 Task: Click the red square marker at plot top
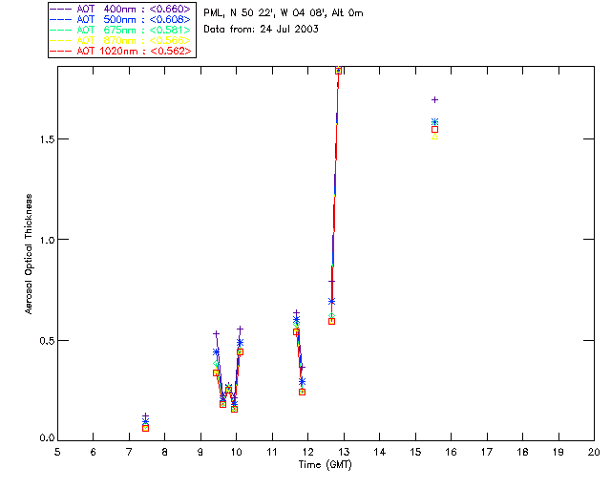pyautogui.click(x=338, y=71)
